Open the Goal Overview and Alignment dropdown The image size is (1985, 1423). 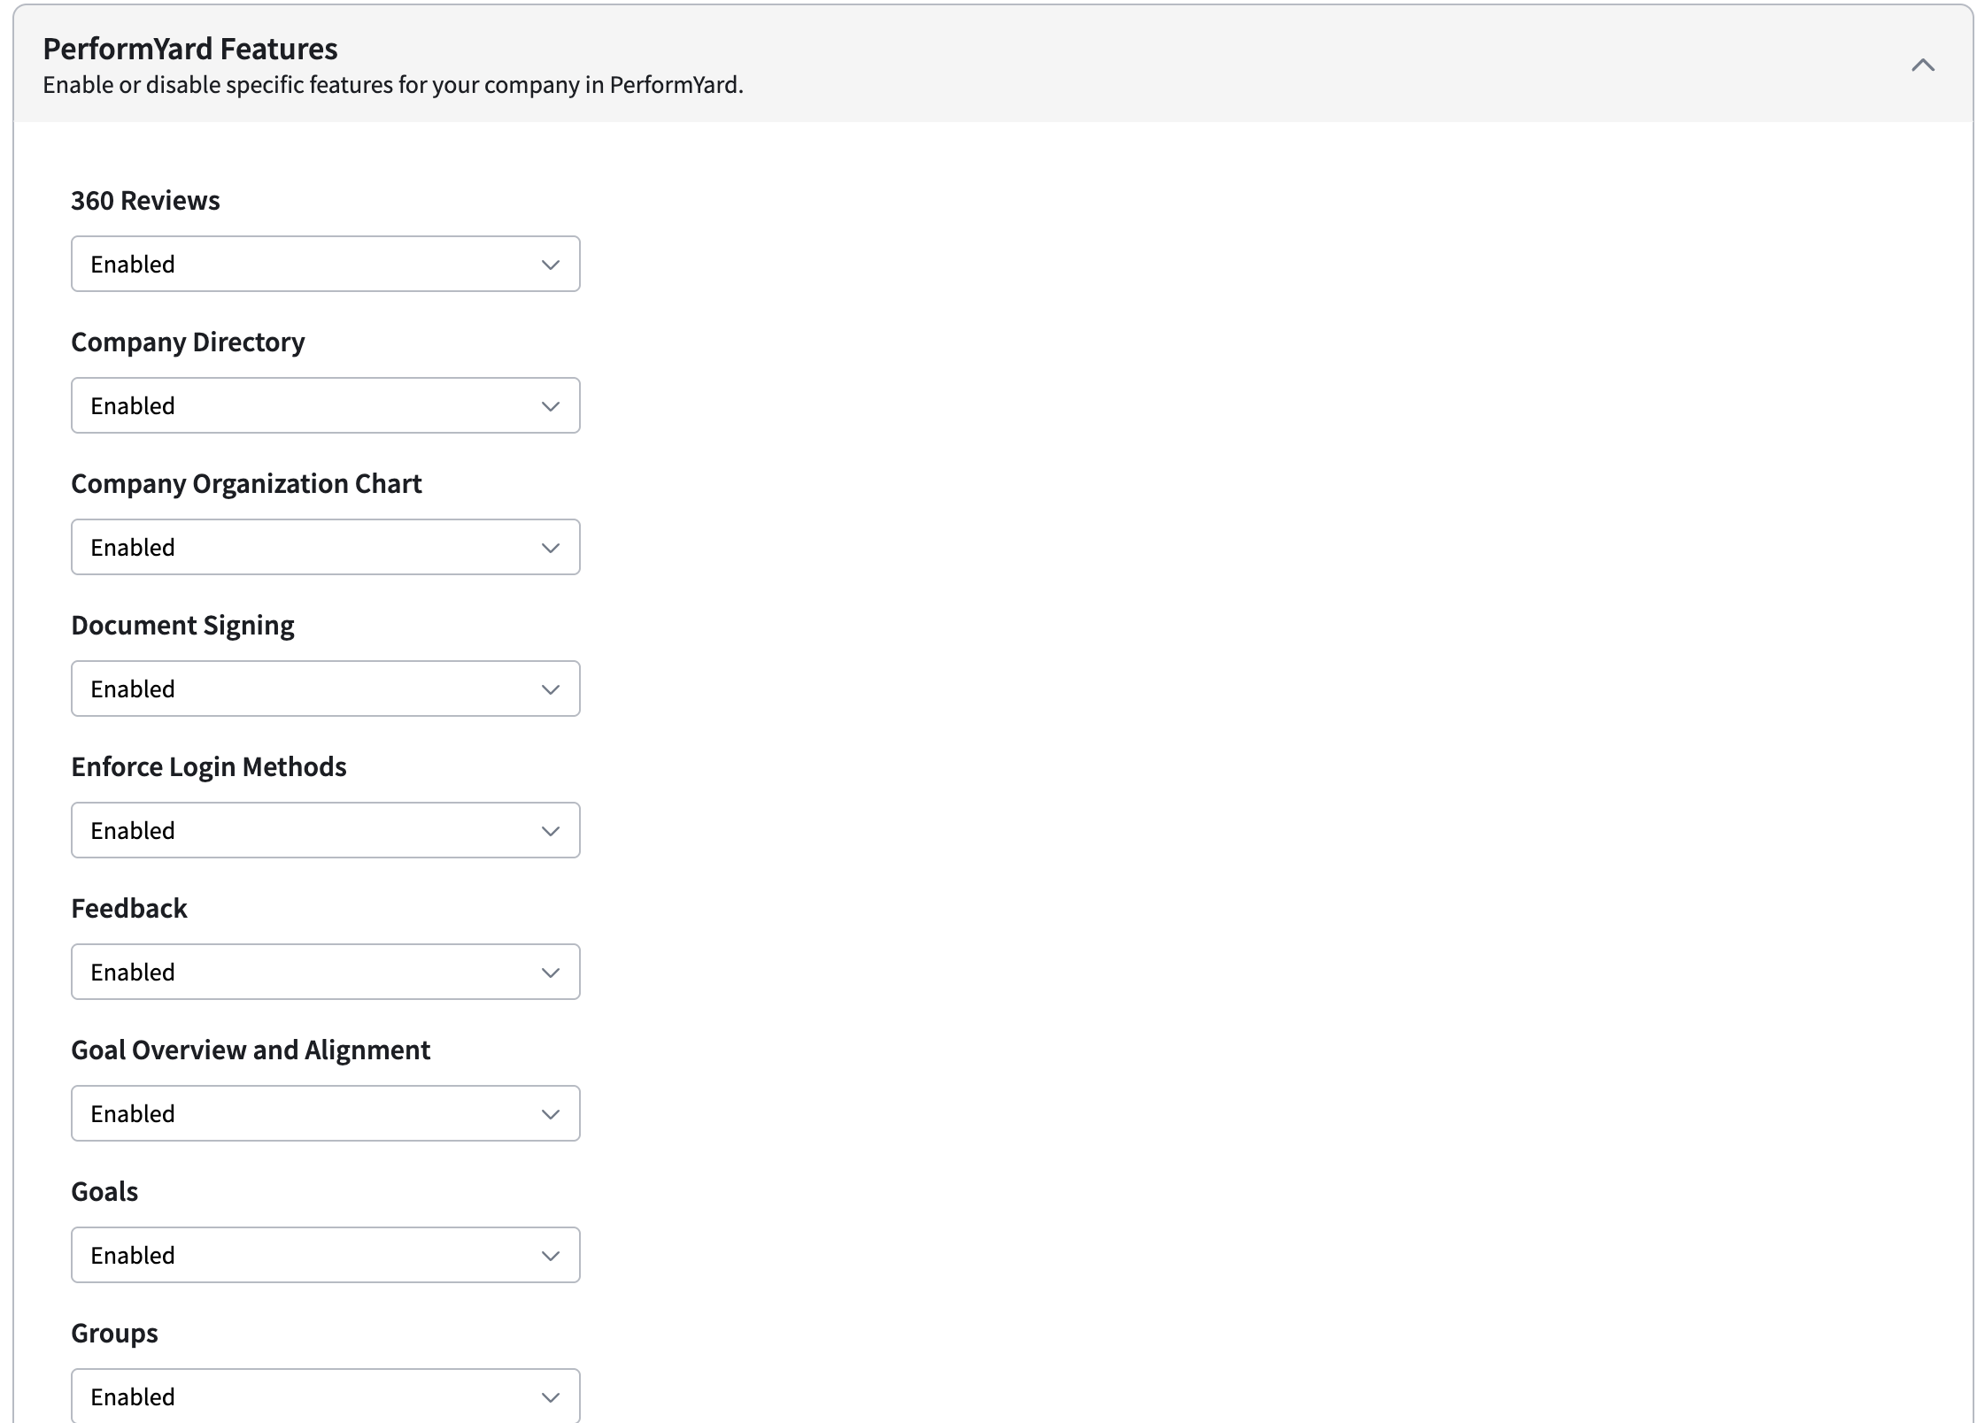point(326,1113)
